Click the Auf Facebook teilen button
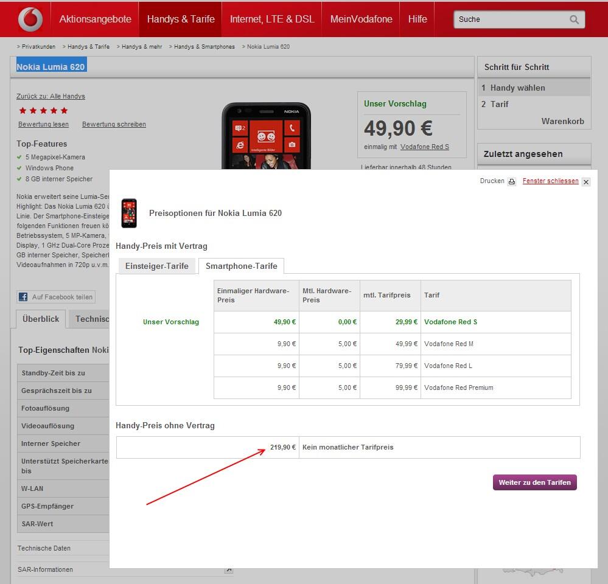 [x=56, y=297]
